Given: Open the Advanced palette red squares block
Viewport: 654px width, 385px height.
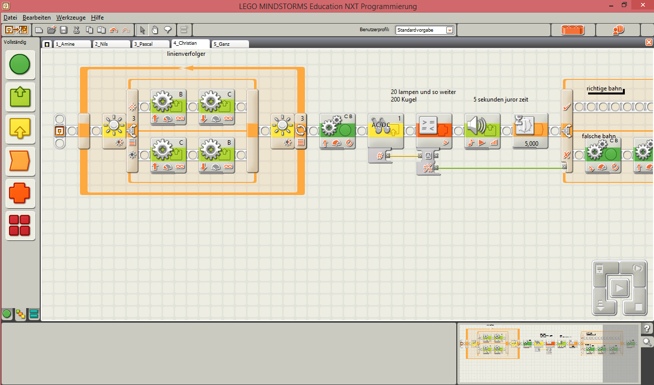Looking at the screenshot, I should 20,226.
